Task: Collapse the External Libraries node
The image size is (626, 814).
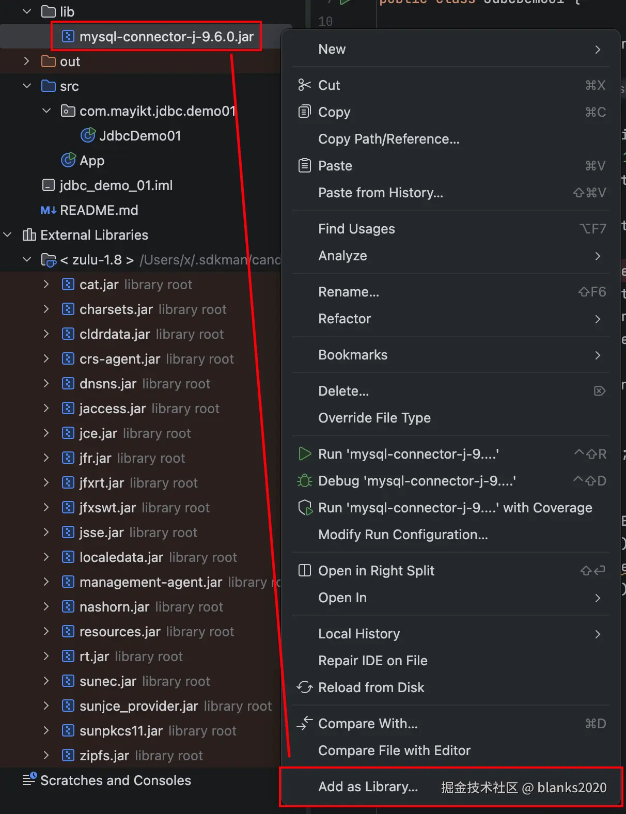Action: (x=8, y=234)
